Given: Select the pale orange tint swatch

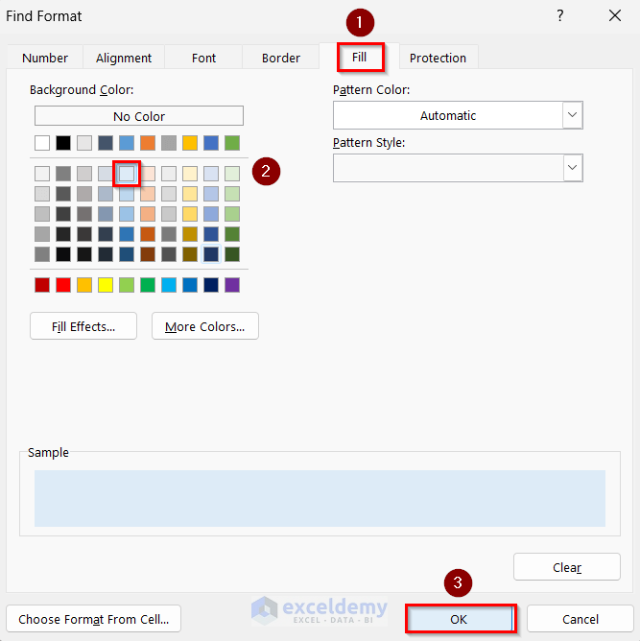Looking at the screenshot, I should pos(148,174).
